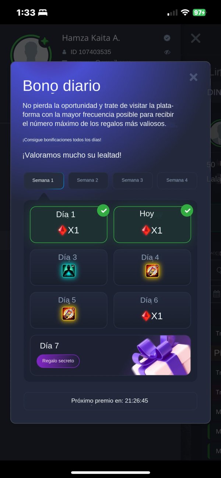Switch to the Semana 3 tab

[x=132, y=180]
